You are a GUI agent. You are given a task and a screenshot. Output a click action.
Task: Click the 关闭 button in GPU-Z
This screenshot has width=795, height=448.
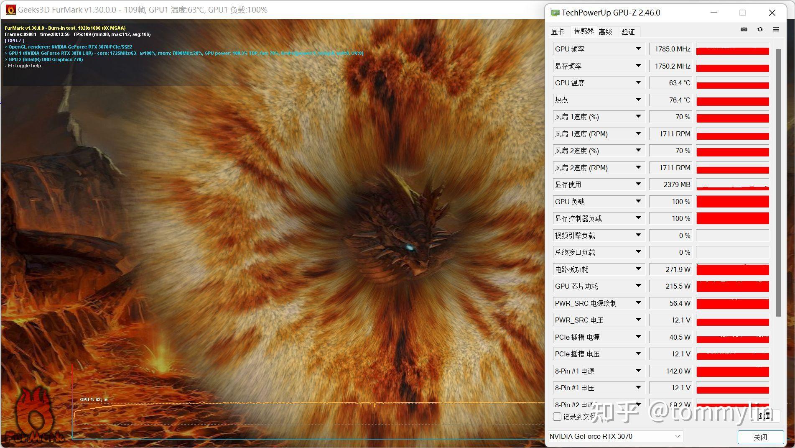760,437
